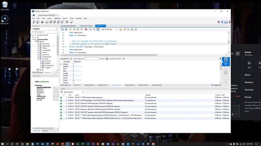Collapse the classicmodels schema

tap(33, 39)
